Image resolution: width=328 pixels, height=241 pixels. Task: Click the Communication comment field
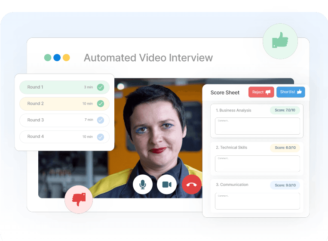[x=257, y=201]
